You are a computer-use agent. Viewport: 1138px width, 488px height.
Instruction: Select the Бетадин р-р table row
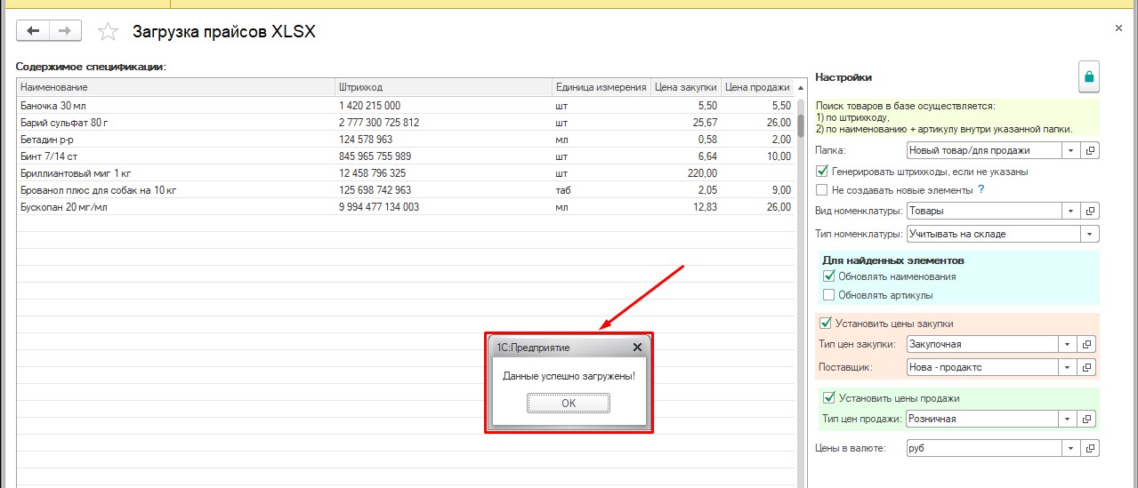tap(406, 140)
